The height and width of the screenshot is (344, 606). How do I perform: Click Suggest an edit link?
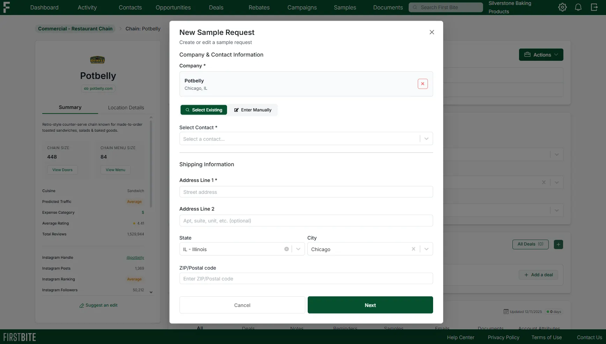tap(98, 305)
